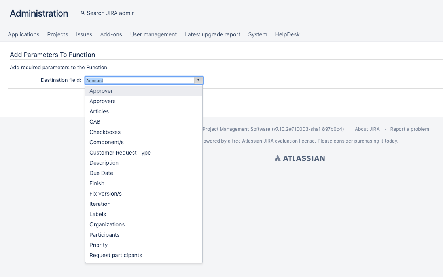Pick Fix Version/s from the list

pyautogui.click(x=105, y=194)
